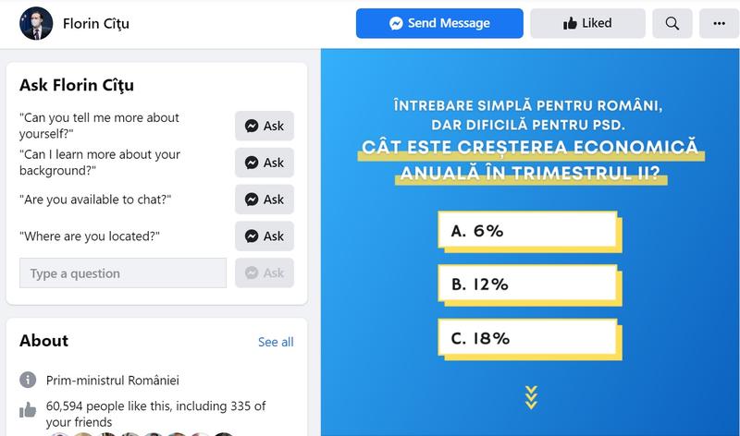Ask "Are you available to chat?"
The height and width of the screenshot is (436, 740).
point(265,200)
